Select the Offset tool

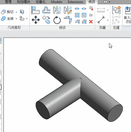pos(46,10)
